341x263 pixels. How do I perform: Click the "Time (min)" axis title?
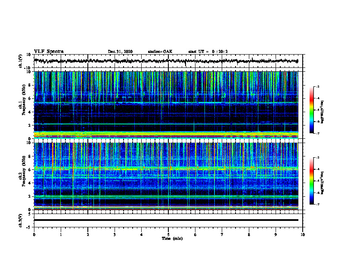click(172, 239)
